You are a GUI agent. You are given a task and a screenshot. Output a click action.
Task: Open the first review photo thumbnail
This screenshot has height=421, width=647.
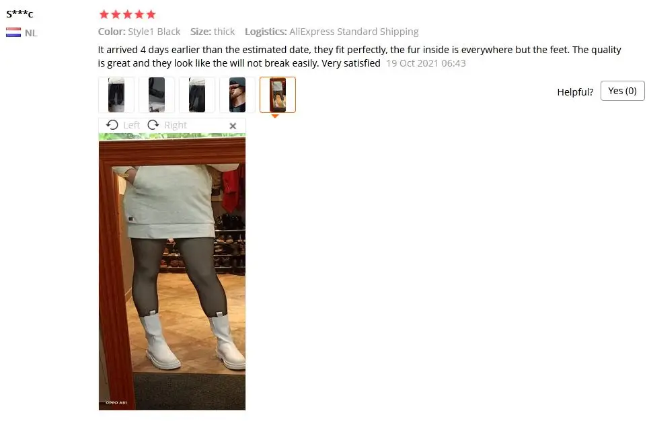click(x=116, y=95)
